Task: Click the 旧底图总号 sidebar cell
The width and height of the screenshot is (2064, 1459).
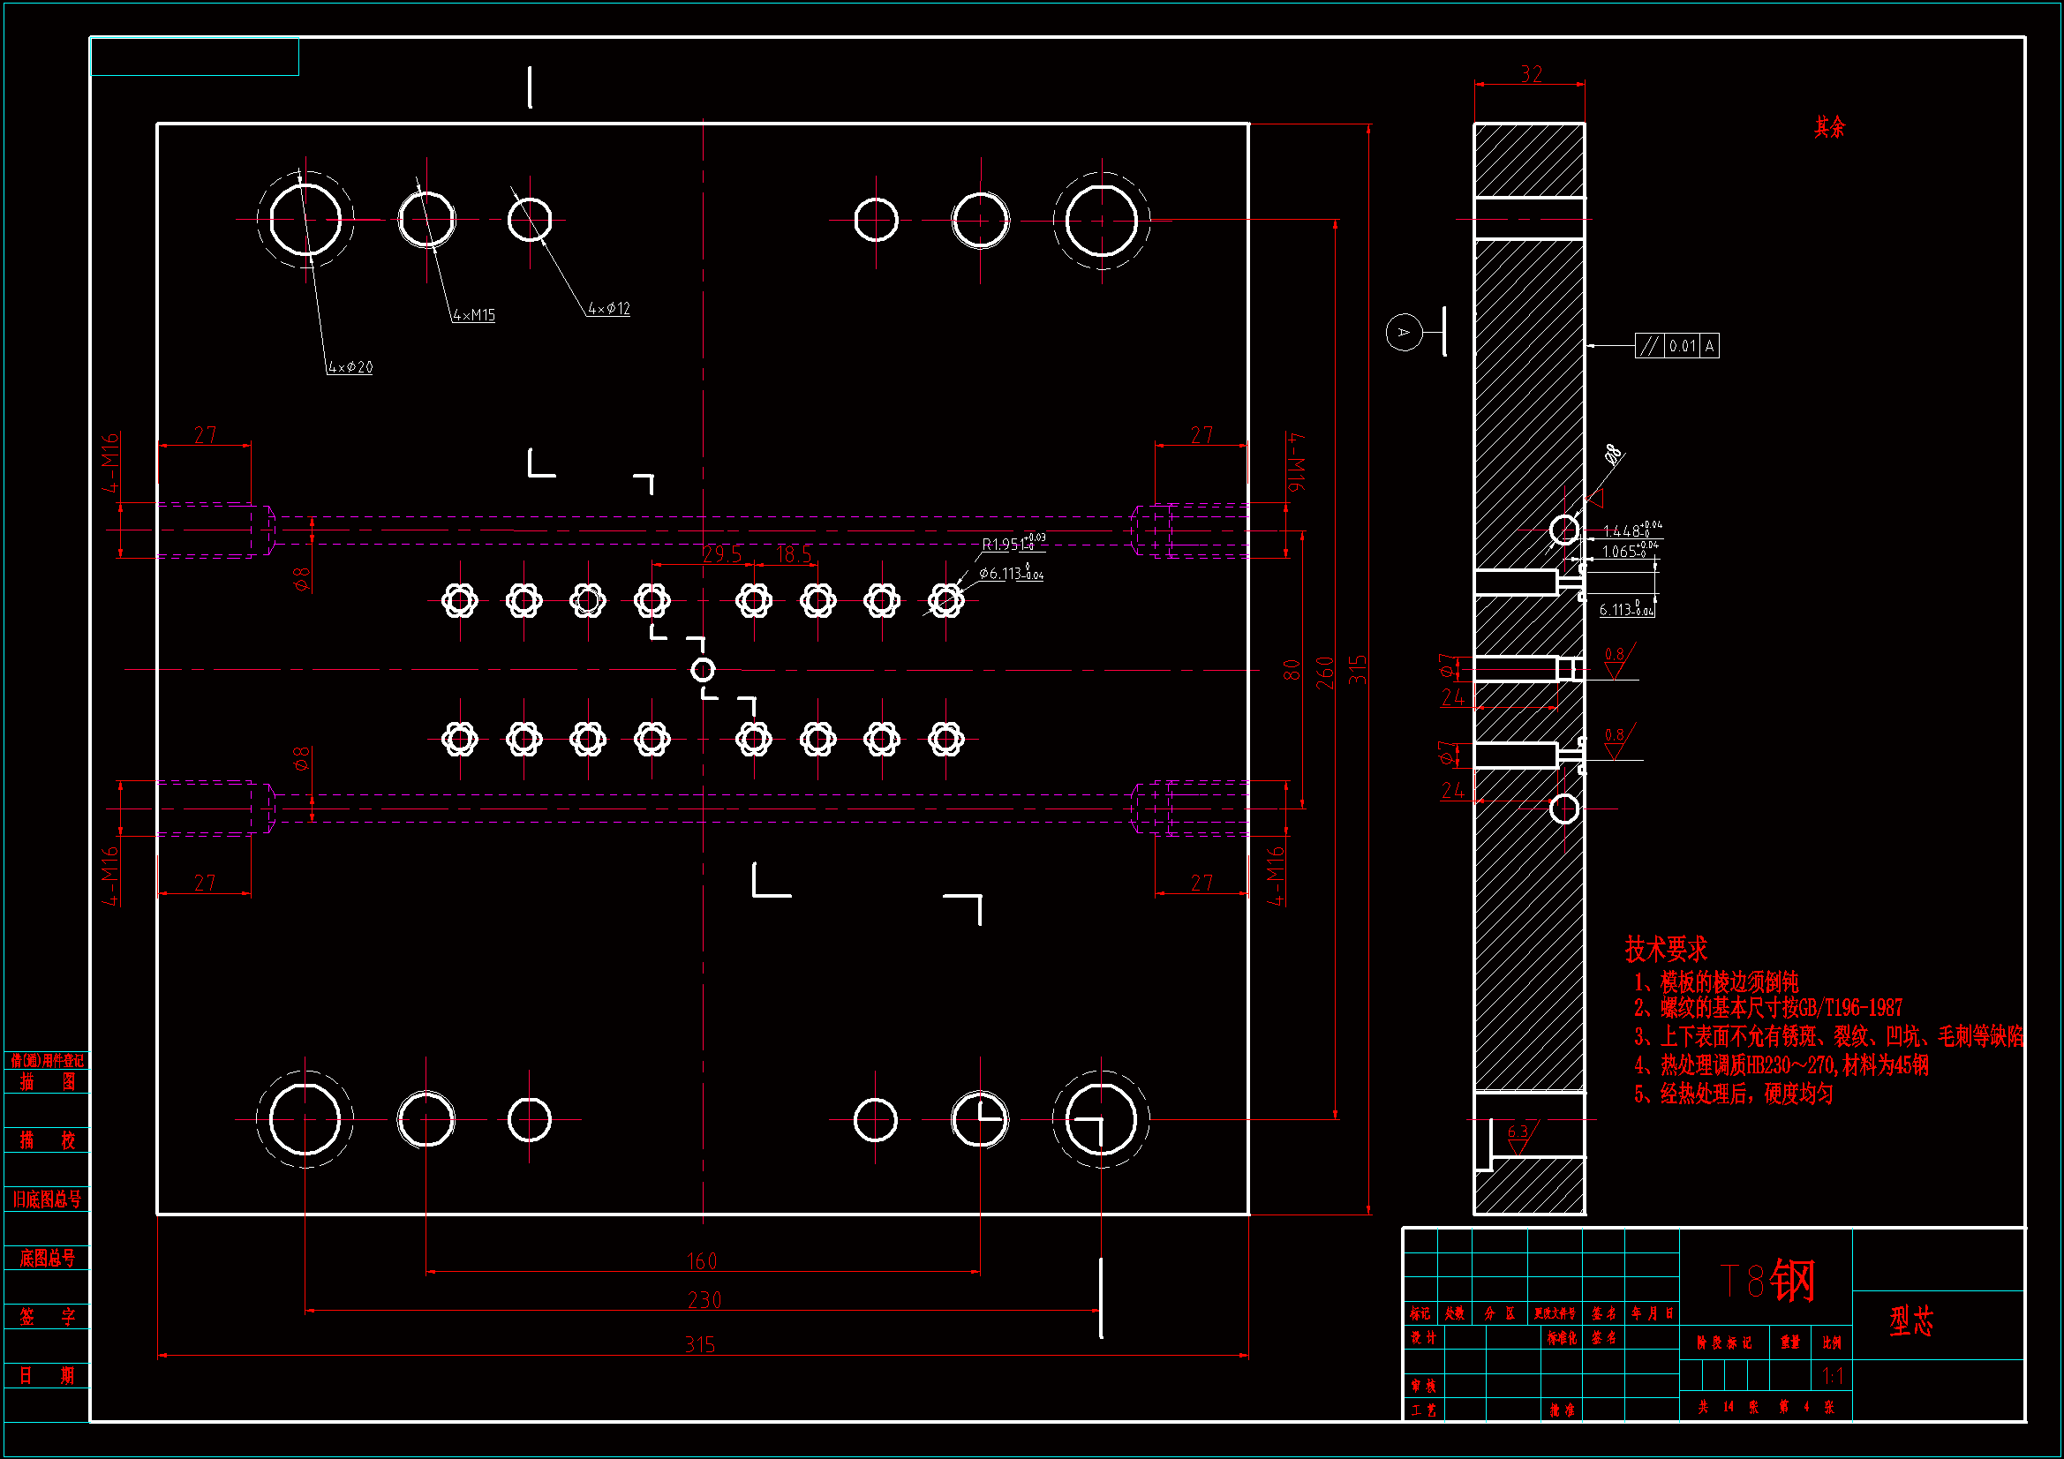Action: click(47, 1200)
